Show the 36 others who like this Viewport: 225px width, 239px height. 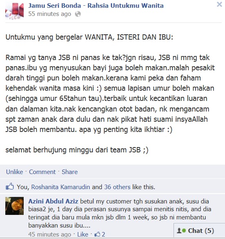(117, 187)
